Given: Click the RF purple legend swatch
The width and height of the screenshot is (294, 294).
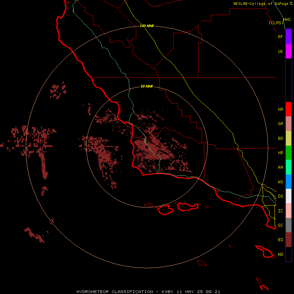Looking at the screenshot, I should [288, 37].
